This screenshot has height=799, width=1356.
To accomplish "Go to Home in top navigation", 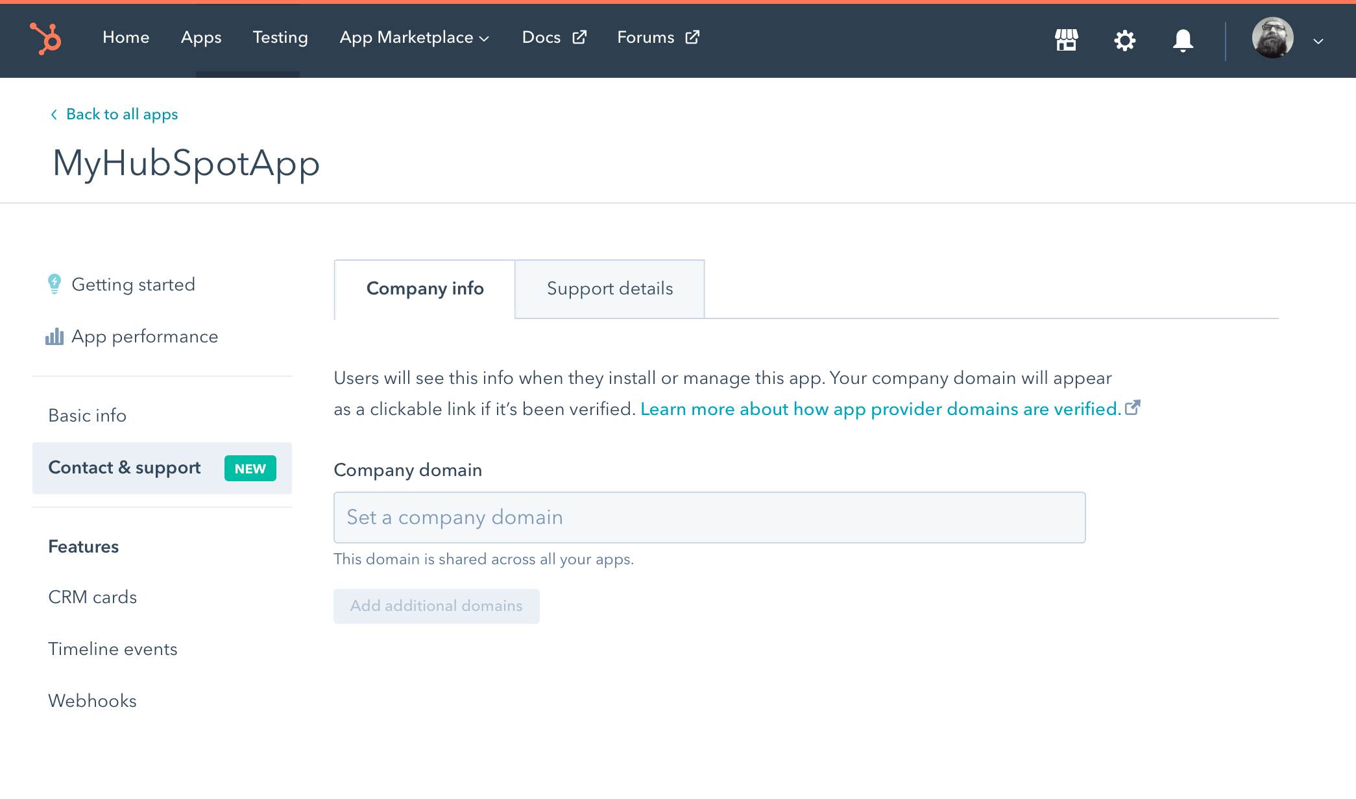I will click(126, 38).
